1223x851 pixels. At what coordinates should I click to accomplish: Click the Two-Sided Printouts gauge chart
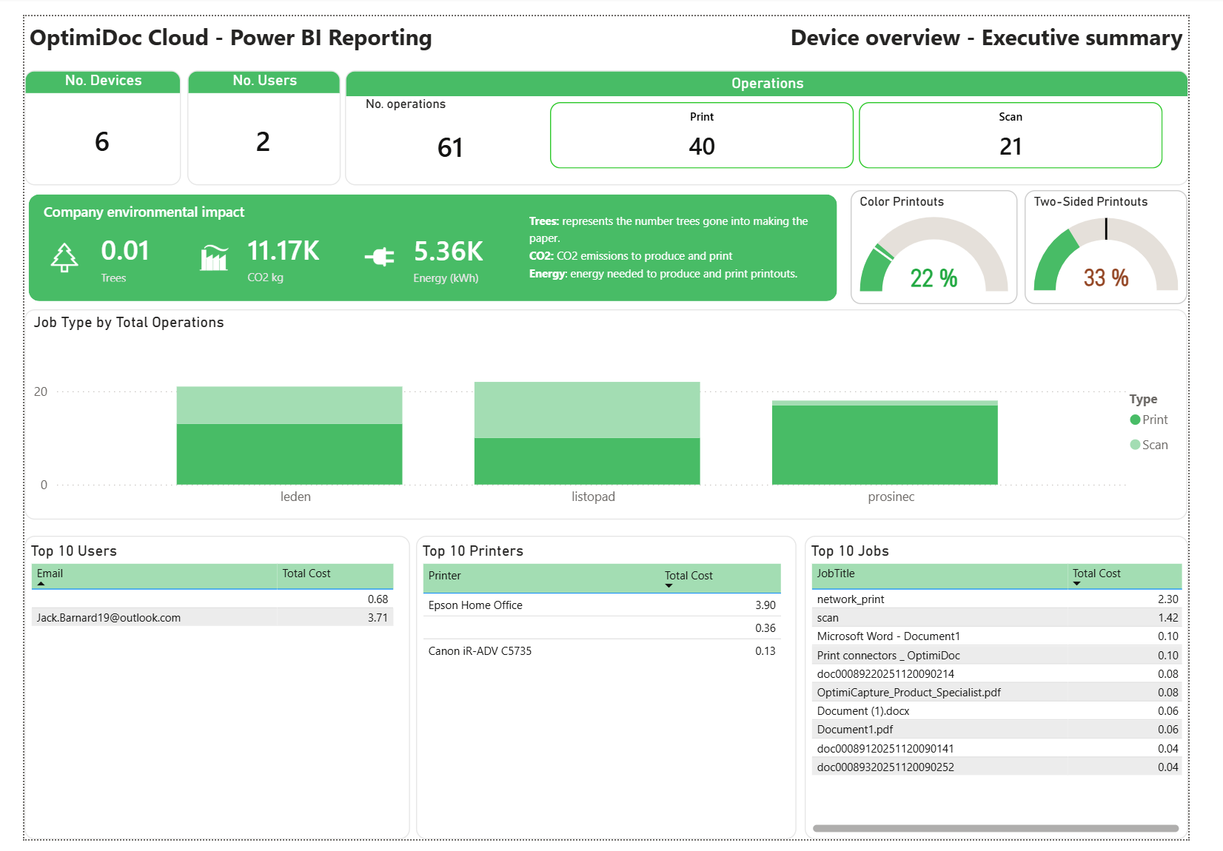coord(1105,255)
